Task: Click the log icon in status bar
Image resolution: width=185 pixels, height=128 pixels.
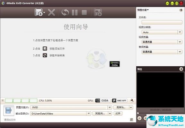Action: (x=132, y=120)
